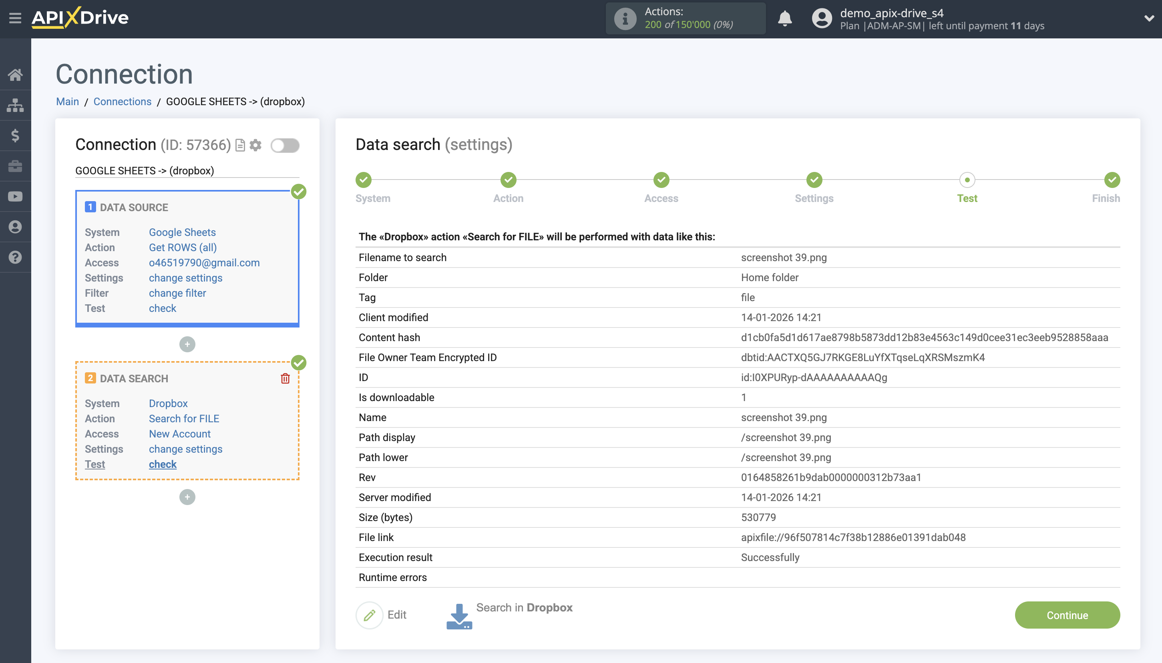Click the plus button below Data Search

pos(187,497)
